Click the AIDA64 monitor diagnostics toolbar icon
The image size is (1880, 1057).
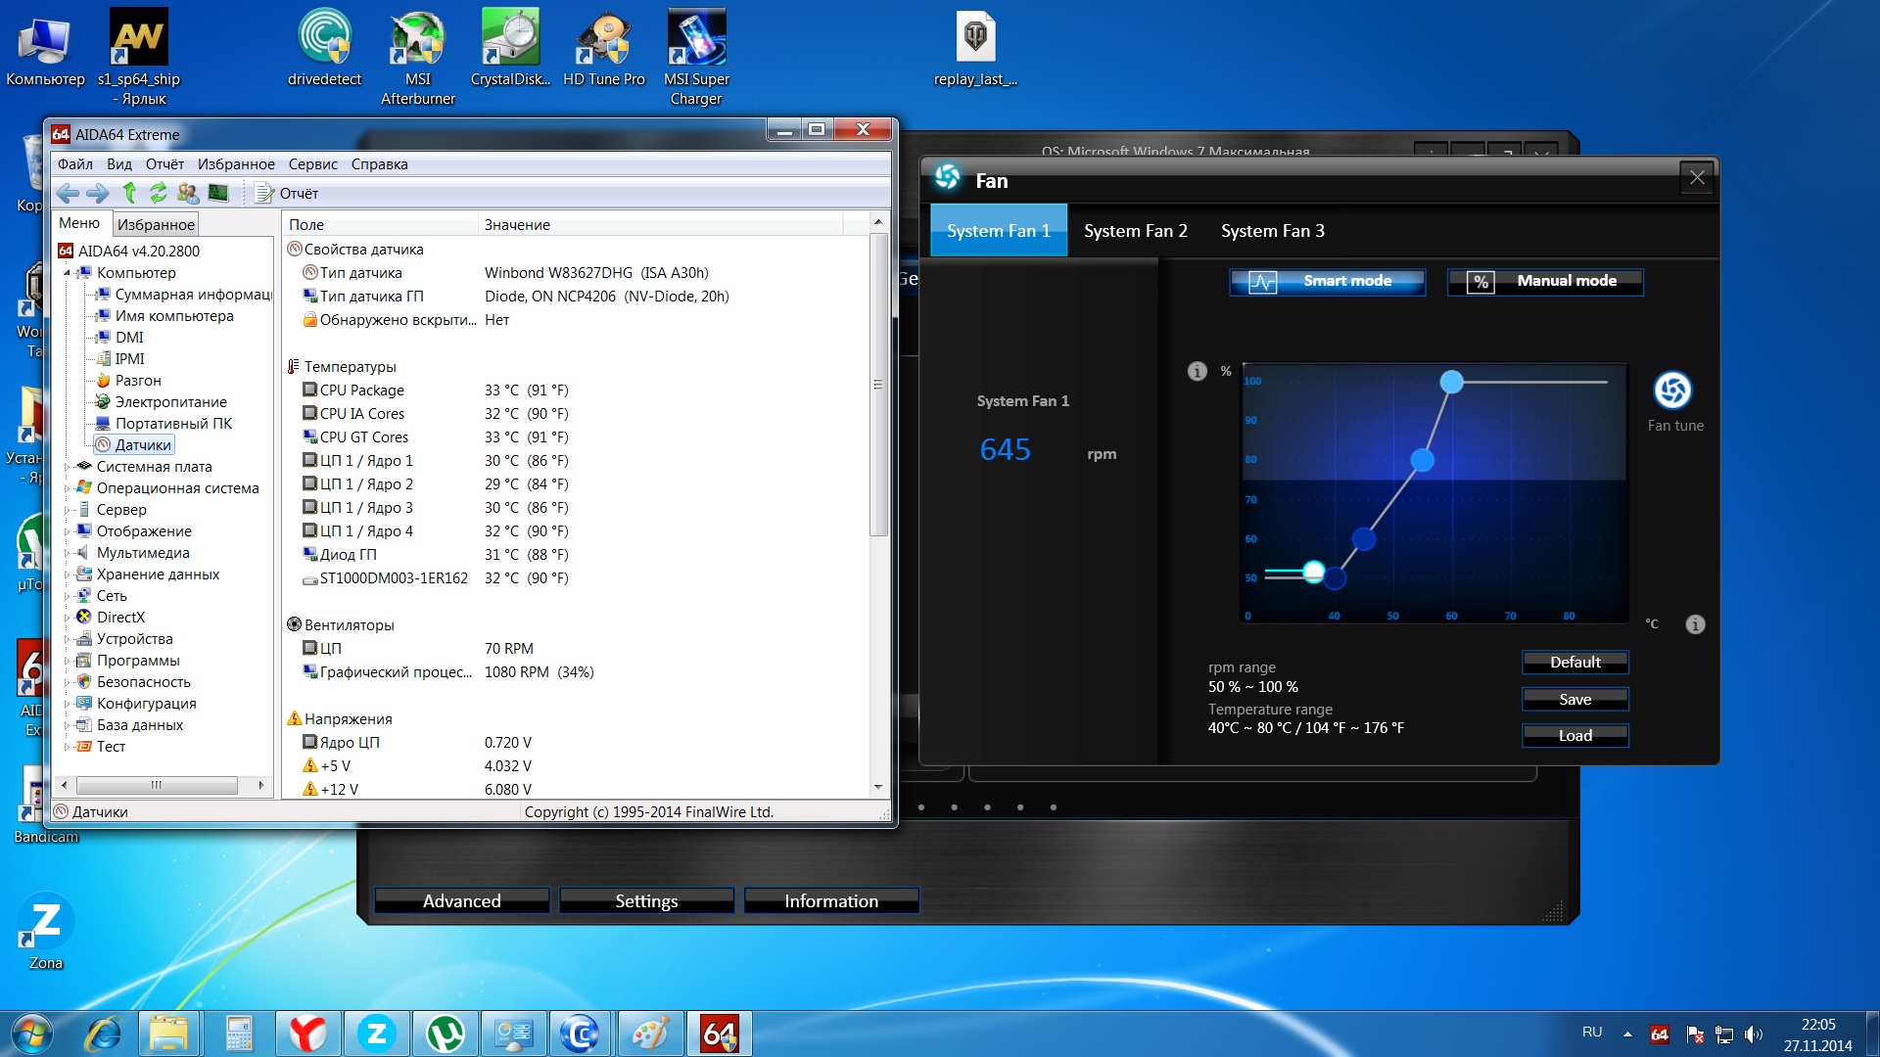click(218, 193)
